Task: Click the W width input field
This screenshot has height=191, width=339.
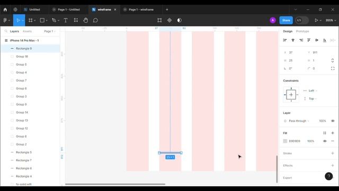Action: [x=293, y=60]
